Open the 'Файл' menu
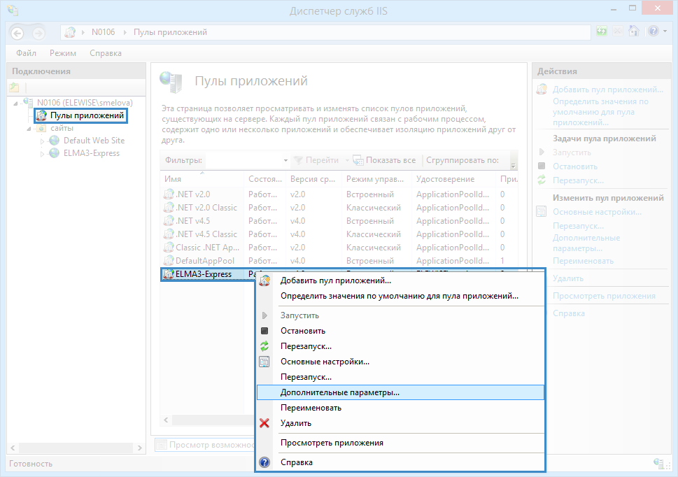The image size is (678, 477). point(27,53)
